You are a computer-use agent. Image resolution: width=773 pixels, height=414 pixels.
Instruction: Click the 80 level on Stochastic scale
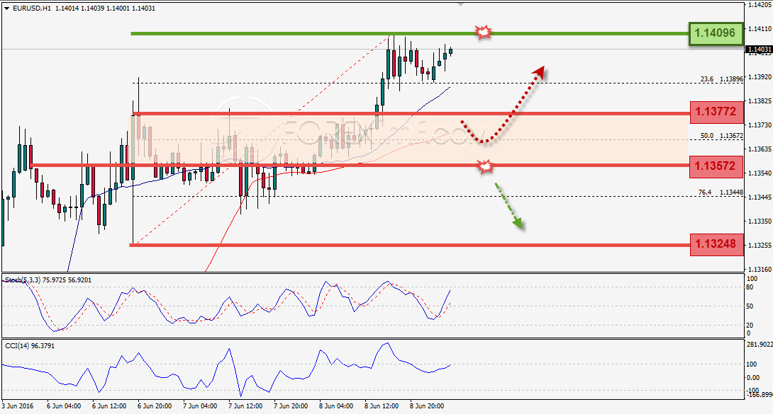click(x=750, y=287)
